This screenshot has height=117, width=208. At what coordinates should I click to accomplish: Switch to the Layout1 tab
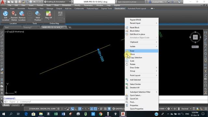[15, 105]
